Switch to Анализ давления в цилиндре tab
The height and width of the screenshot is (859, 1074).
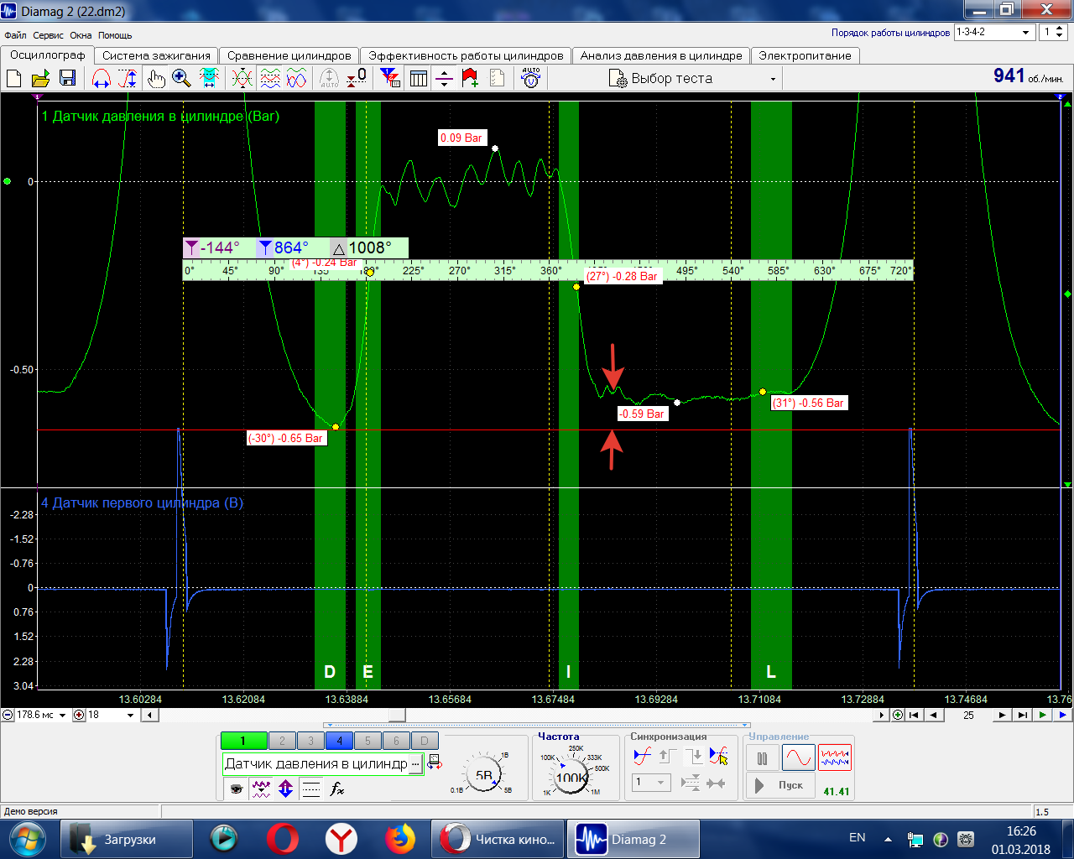661,55
